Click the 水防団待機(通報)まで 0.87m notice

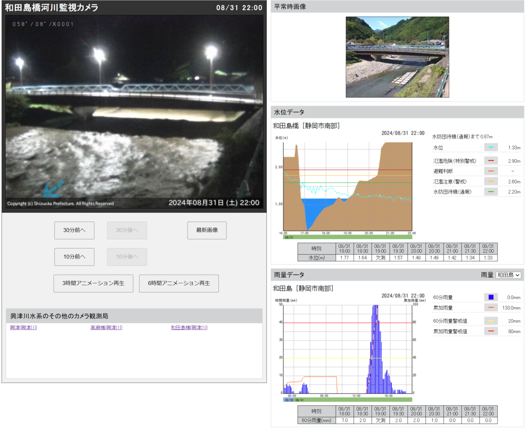[x=462, y=136]
